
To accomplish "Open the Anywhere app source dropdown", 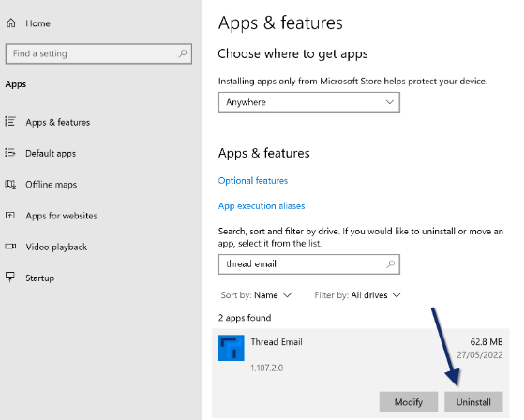I will 309,102.
